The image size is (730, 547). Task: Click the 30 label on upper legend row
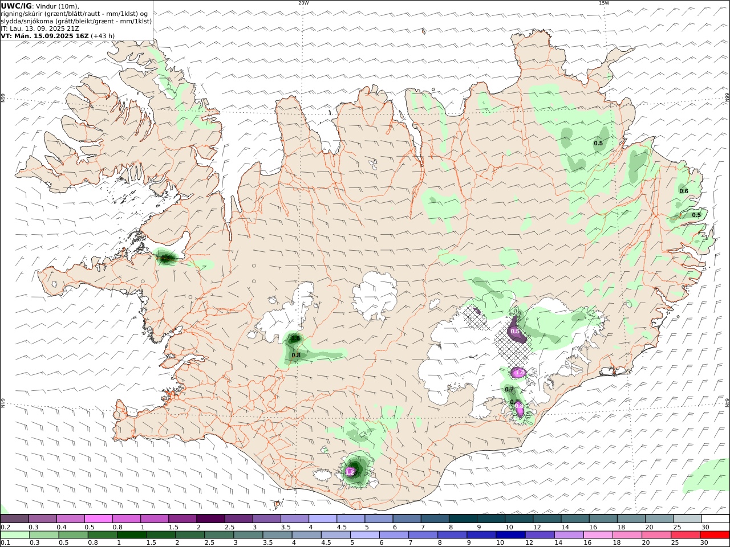point(705,527)
